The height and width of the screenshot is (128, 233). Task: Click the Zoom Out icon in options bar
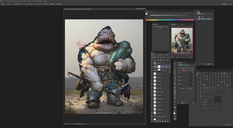[9, 4]
